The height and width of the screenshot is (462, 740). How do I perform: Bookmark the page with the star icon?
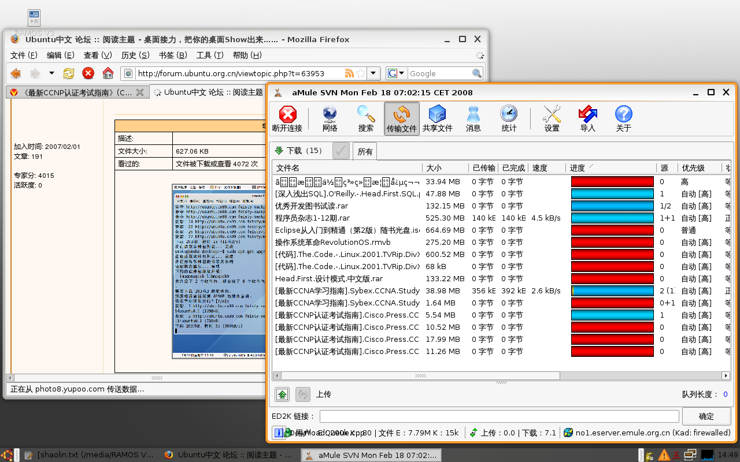361,73
